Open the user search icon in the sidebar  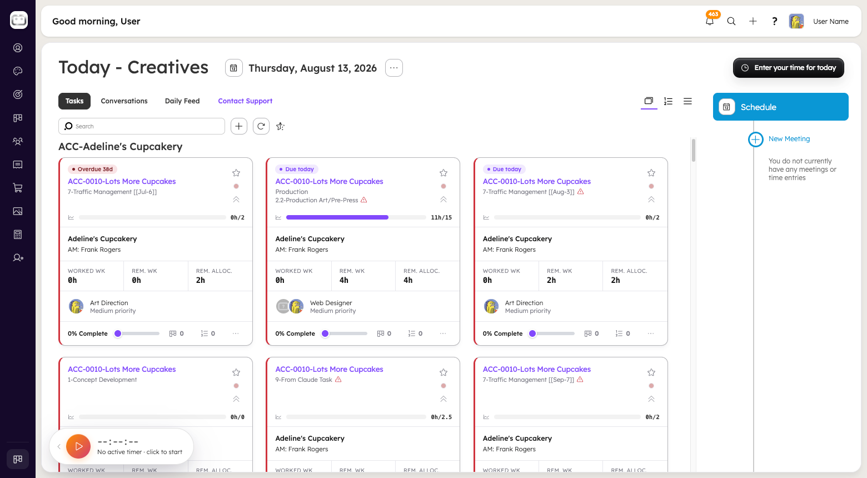pyautogui.click(x=18, y=258)
